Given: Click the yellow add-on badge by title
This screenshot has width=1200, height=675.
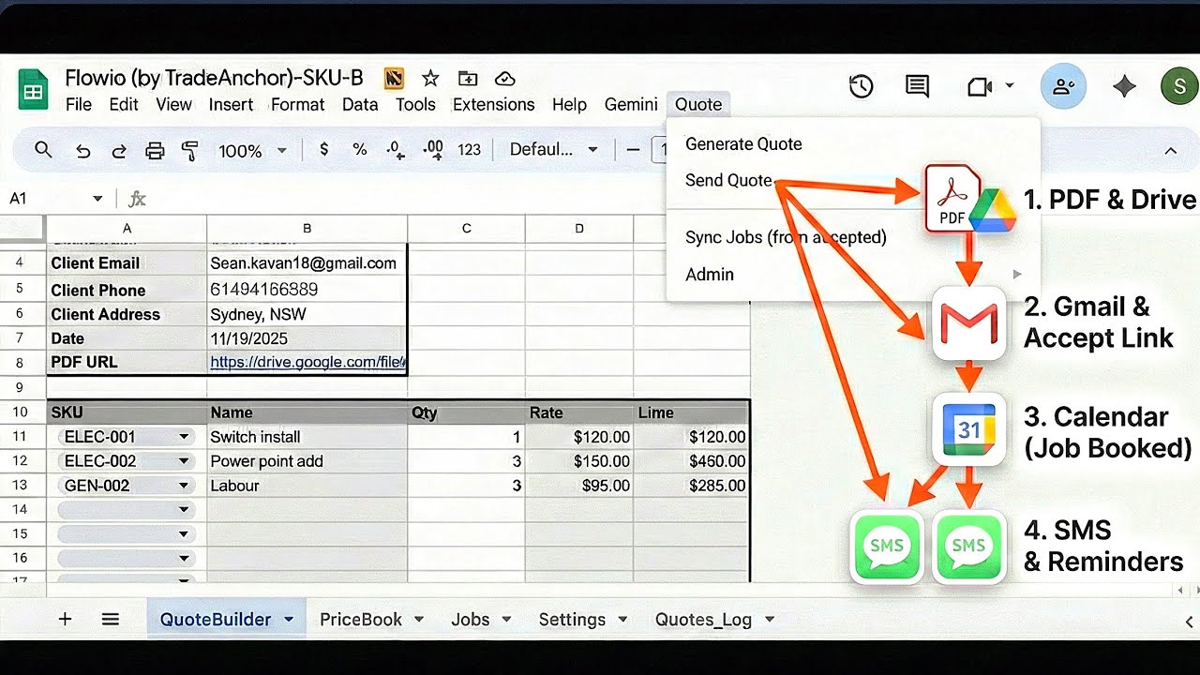Looking at the screenshot, I should pyautogui.click(x=394, y=79).
